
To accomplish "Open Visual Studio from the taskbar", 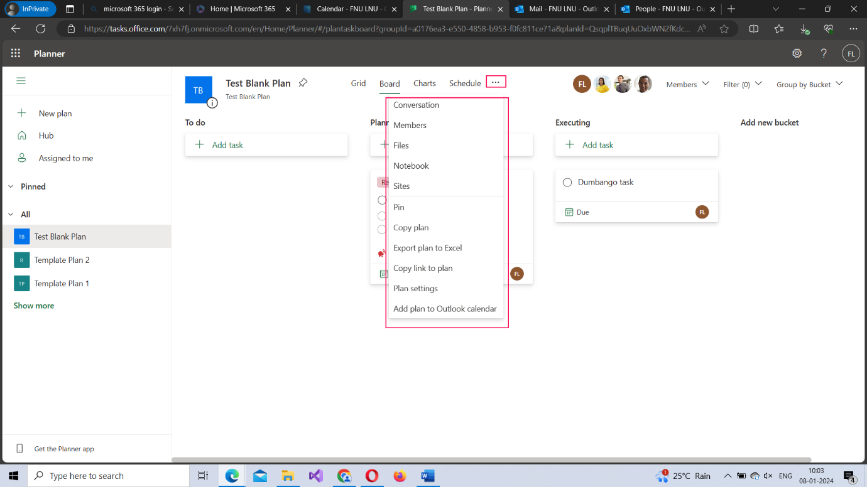I will (x=316, y=476).
